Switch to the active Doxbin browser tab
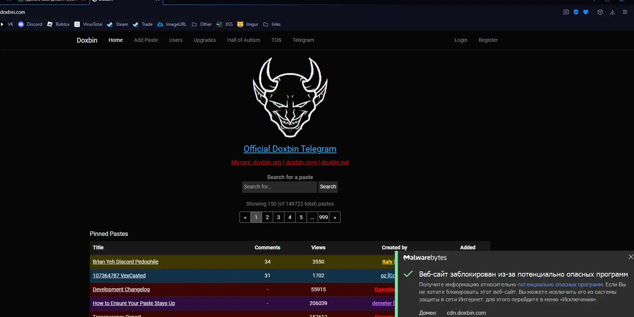 (x=126, y=1)
